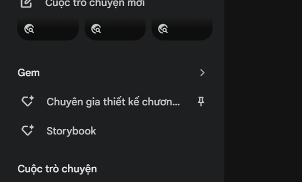Click the darker main panel right of the sidebar
Screen dimensions: 302x182
(263, 91)
